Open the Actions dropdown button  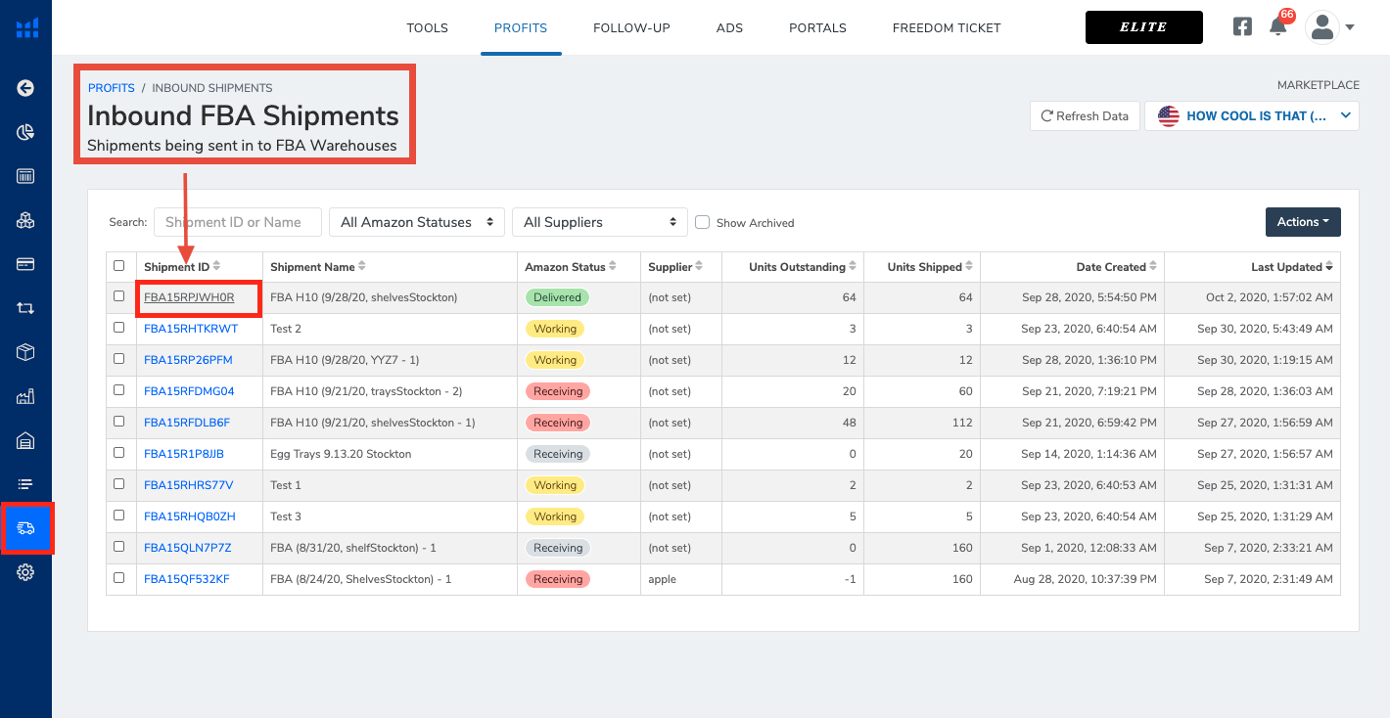(x=1302, y=222)
